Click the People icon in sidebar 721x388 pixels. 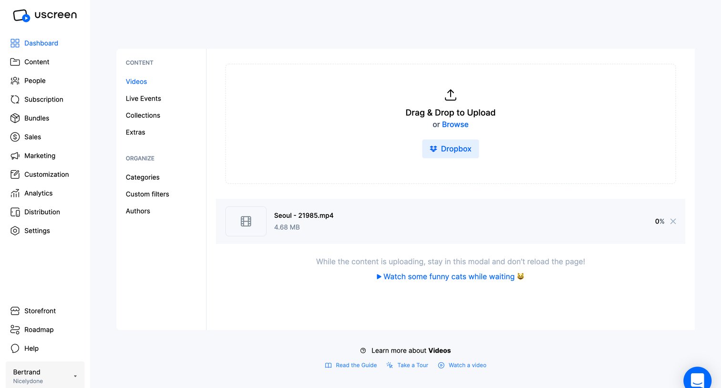coord(15,81)
